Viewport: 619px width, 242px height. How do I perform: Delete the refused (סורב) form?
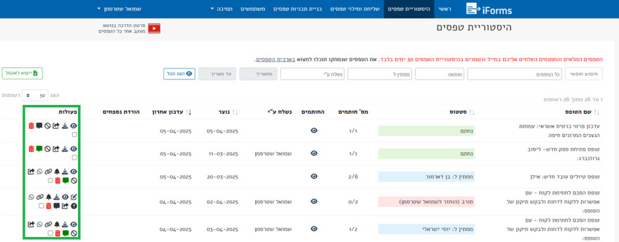coord(48,206)
